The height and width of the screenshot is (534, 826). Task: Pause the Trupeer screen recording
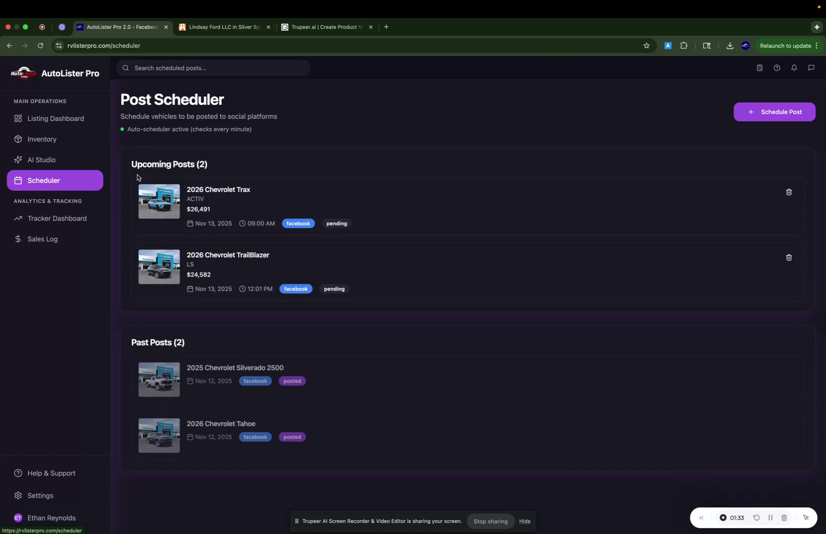tap(771, 517)
